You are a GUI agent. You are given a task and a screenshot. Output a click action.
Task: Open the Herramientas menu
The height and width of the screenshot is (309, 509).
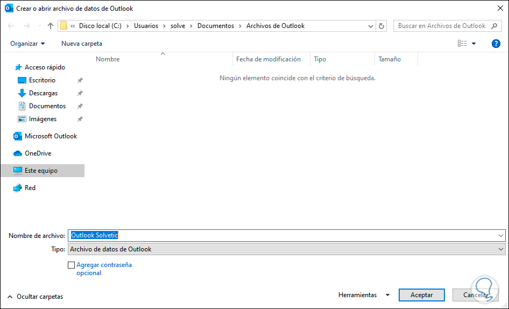click(x=364, y=295)
